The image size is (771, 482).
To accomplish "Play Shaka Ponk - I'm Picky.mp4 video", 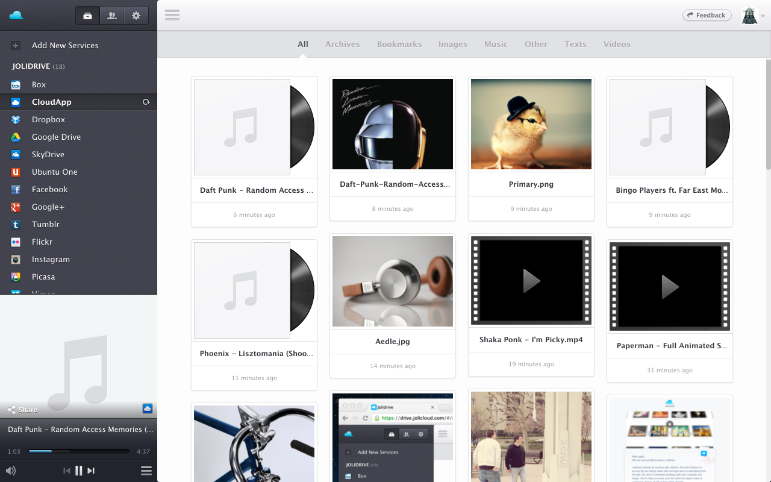I will [x=531, y=281].
